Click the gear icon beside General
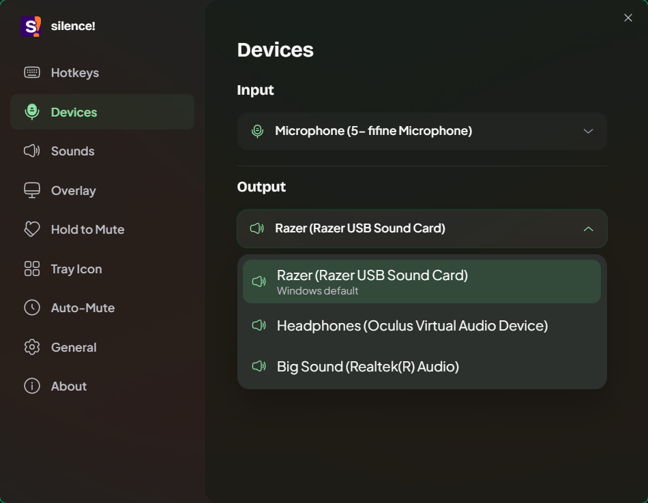The image size is (648, 503). click(x=32, y=348)
